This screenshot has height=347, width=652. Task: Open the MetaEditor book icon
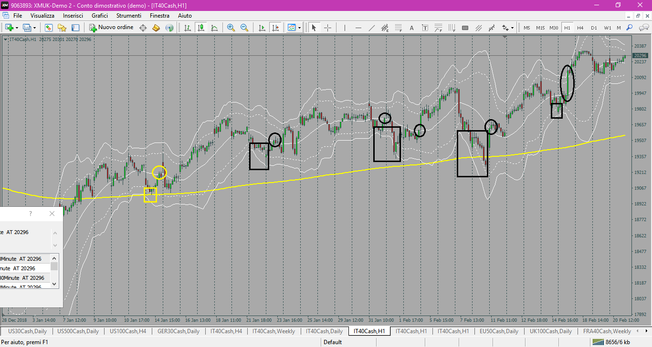[x=156, y=28]
